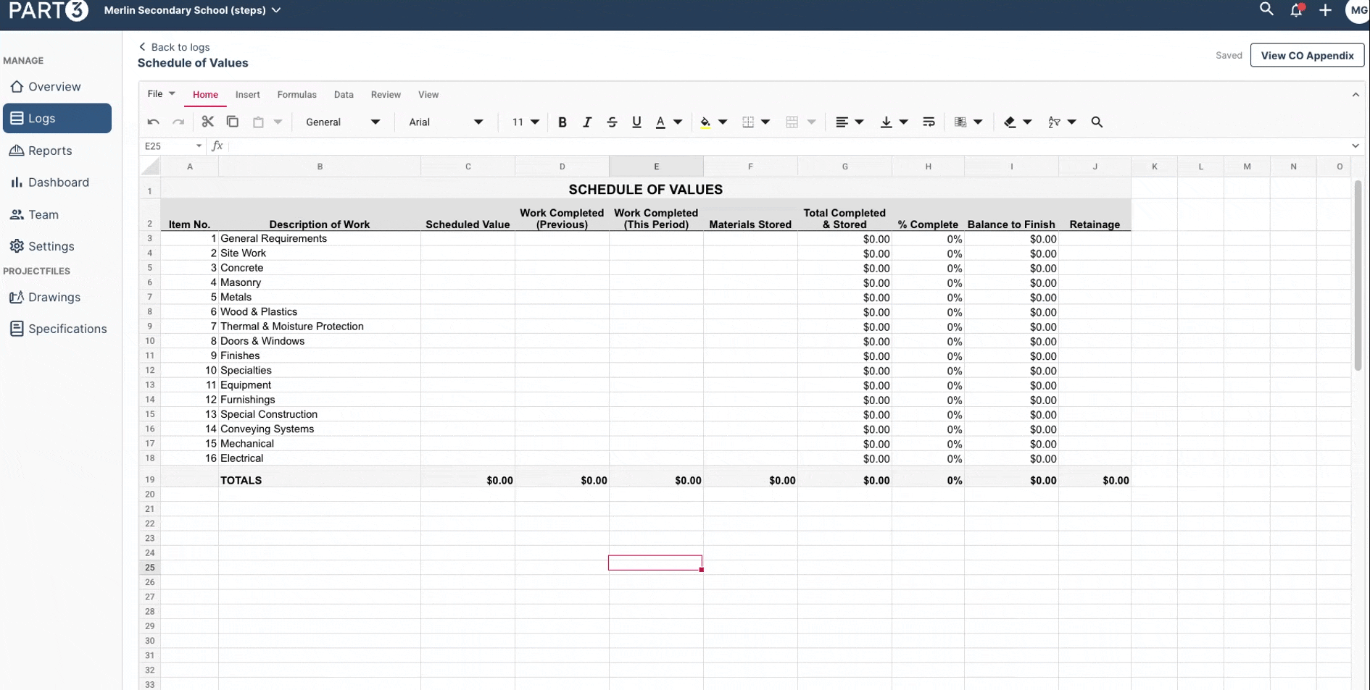
Task: Switch to the Formulas ribbon tab
Action: 296,95
